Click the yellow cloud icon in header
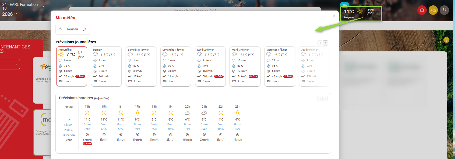455x159 pixels. 433,10
